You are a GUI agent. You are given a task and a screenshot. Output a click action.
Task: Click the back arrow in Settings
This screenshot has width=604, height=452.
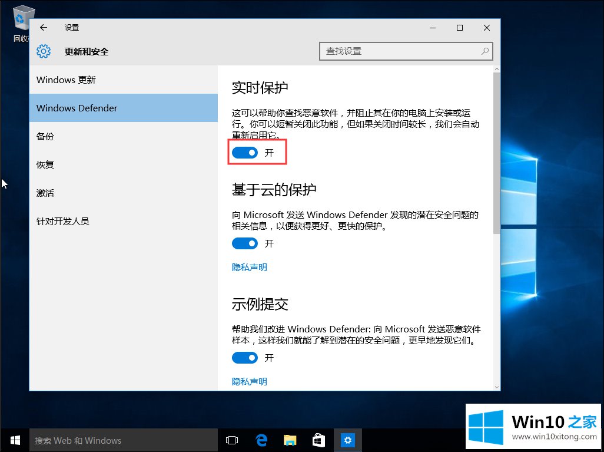(x=44, y=27)
